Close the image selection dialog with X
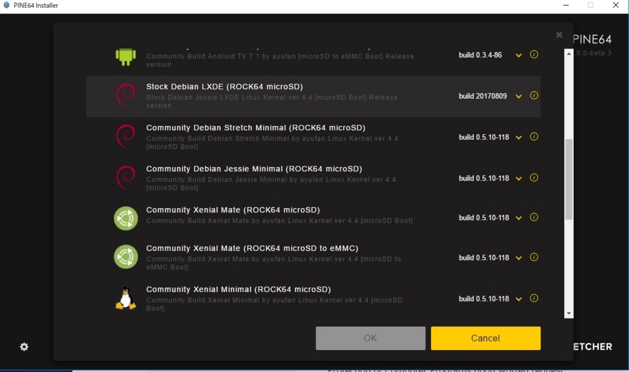This screenshot has height=372, width=629. coord(559,35)
